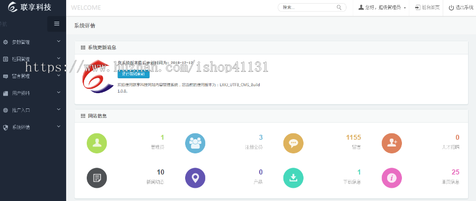Click the magnifier search icon
Image resolution: width=476 pixels, height=201 pixels.
click(339, 7)
